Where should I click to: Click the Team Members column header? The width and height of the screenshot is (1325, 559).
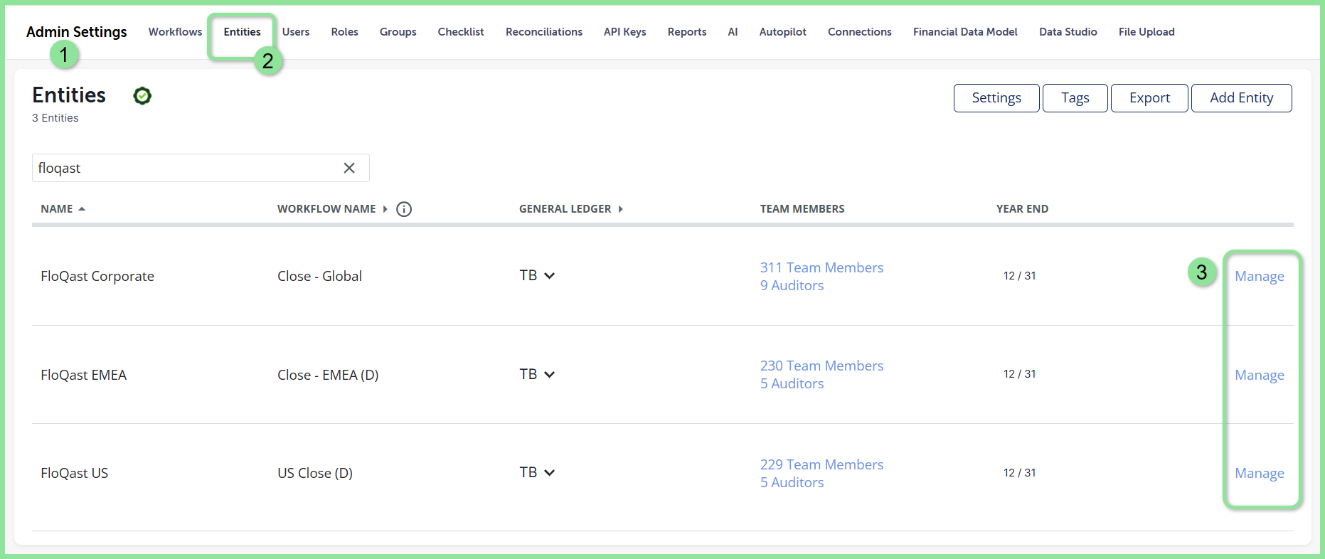(802, 209)
